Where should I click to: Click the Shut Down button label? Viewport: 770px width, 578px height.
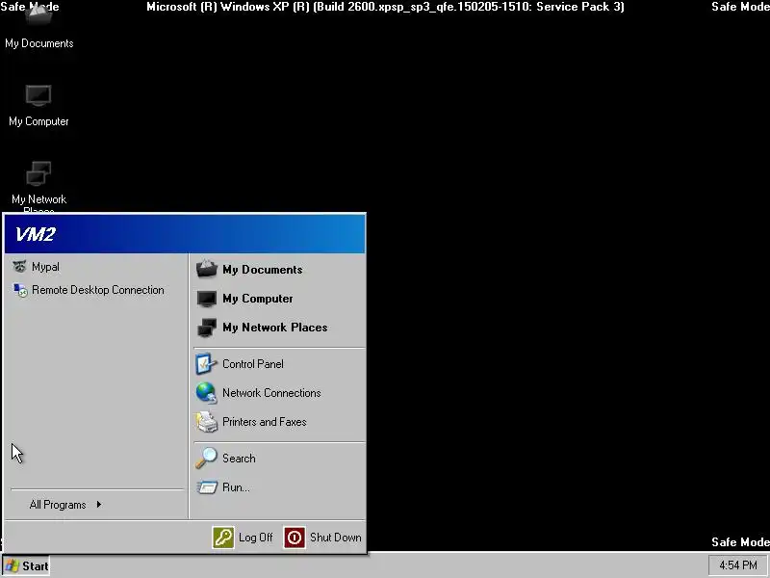pos(335,538)
